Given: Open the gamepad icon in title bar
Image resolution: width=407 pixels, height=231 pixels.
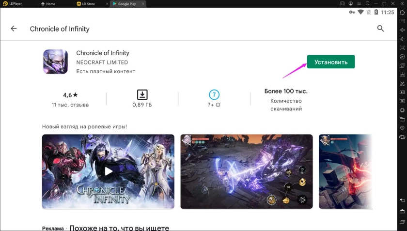Looking at the screenshot, I should (342, 4).
